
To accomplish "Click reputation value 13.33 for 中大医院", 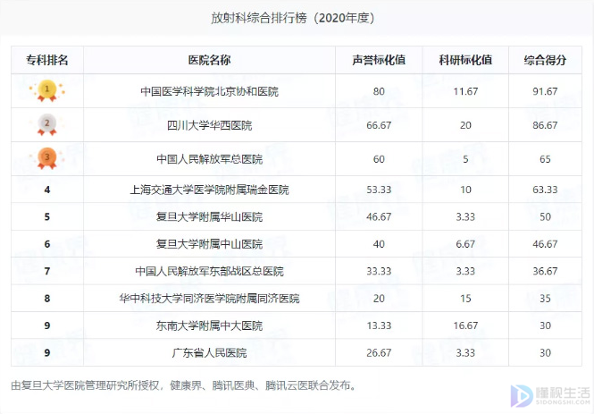I will click(x=379, y=325).
